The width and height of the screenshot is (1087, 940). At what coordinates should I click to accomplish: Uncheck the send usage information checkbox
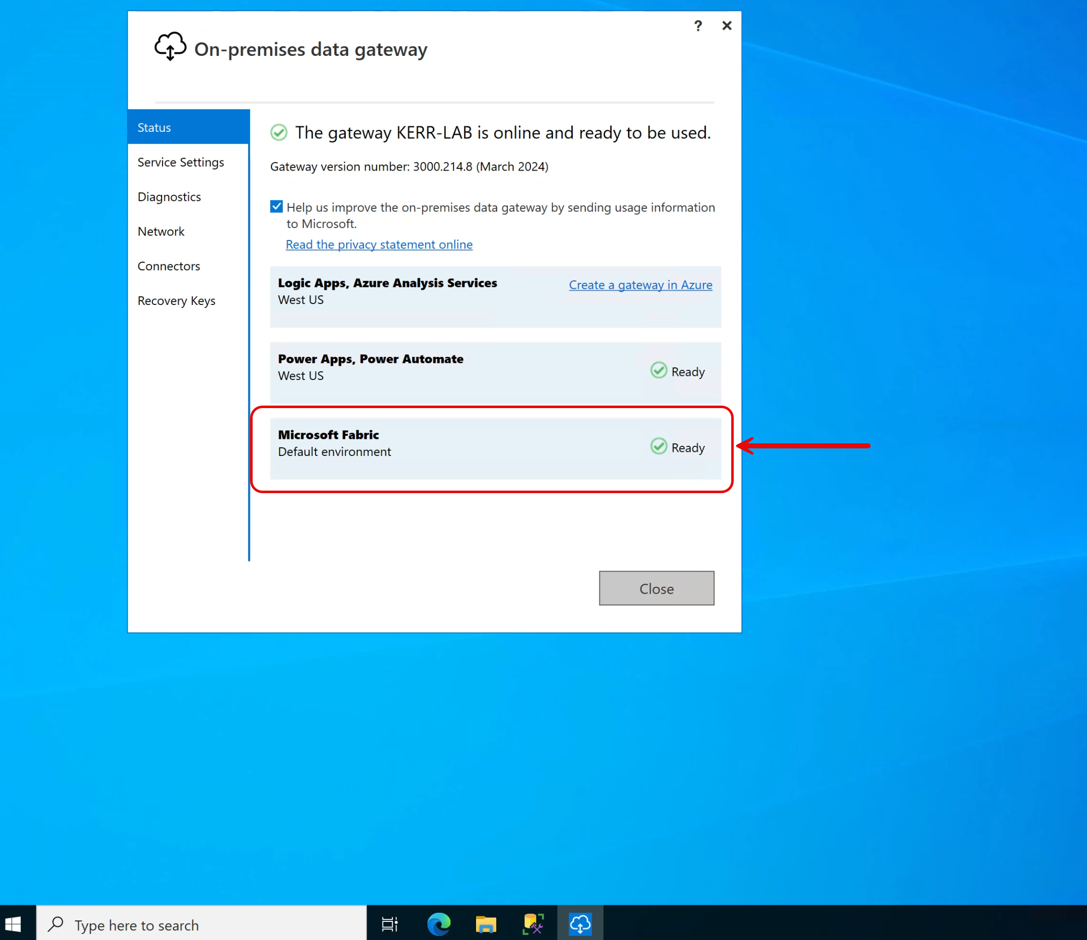click(276, 207)
